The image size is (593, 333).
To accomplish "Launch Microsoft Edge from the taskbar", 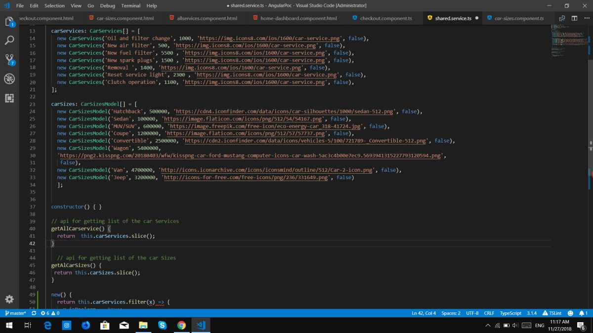I will (47, 325).
